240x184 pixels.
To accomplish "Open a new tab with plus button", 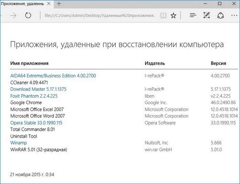I will pos(59,4).
